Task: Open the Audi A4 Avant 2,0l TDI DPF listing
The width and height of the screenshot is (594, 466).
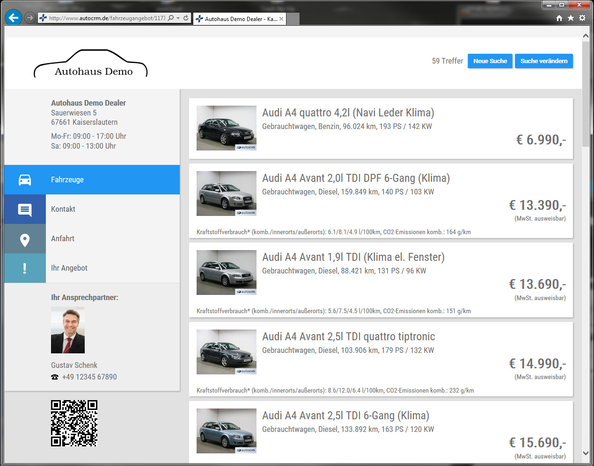Action: (356, 178)
